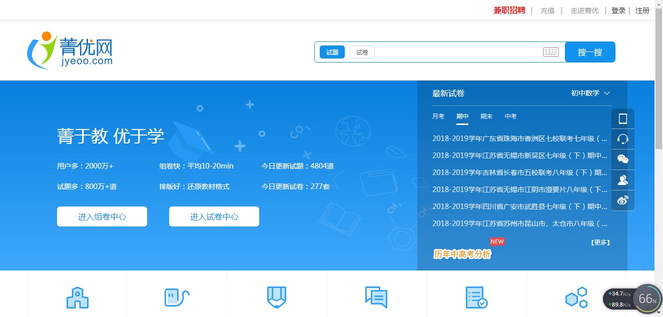The image size is (663, 317).
Task: Open the Weibo icon in the sidebar
Action: (622, 200)
